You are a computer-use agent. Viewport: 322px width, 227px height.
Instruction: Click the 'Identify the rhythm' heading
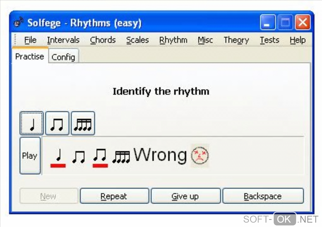click(161, 91)
